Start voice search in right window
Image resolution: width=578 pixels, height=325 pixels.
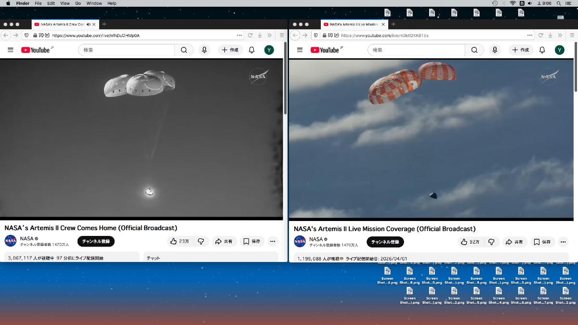click(x=494, y=50)
